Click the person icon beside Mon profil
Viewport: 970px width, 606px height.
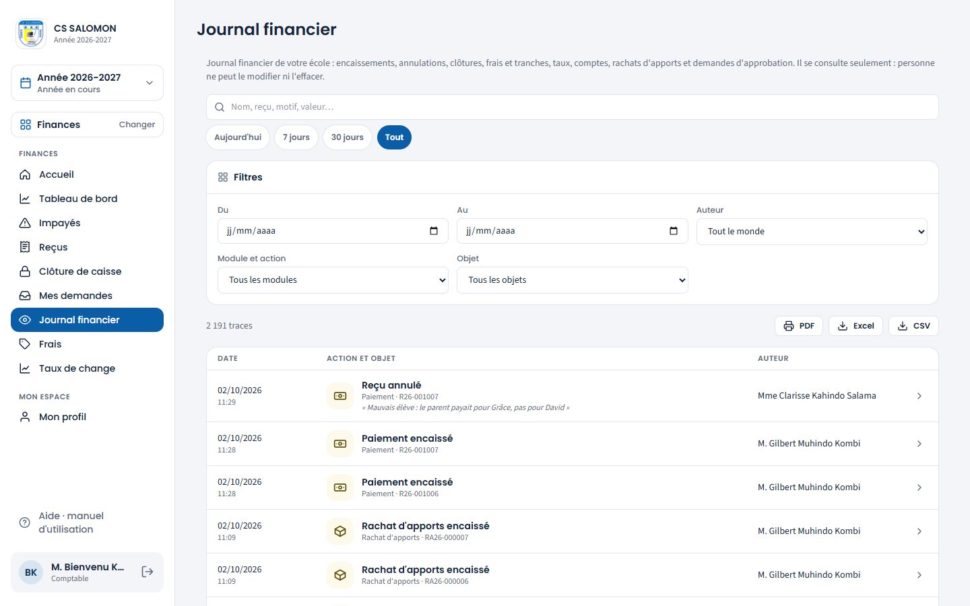point(25,417)
